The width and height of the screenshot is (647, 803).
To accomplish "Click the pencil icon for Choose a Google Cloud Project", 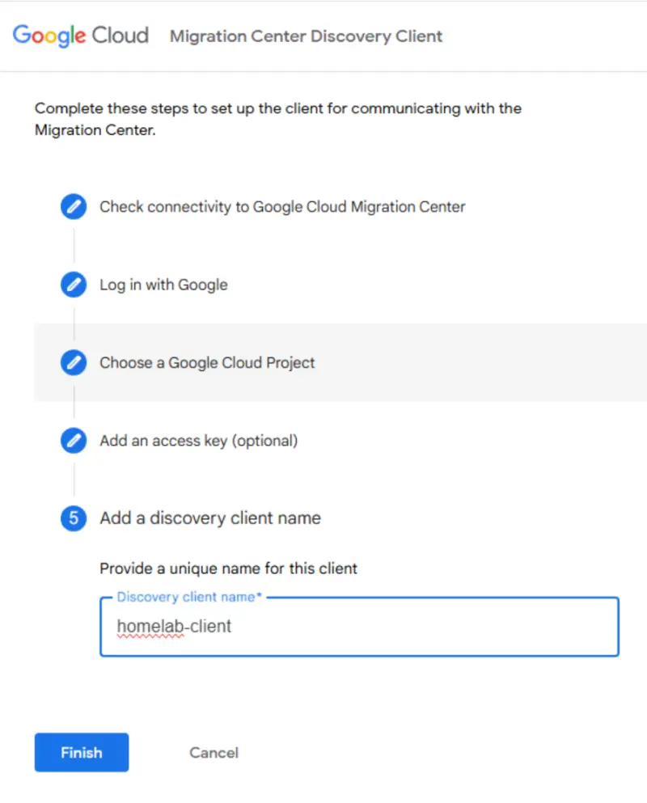I will click(73, 362).
